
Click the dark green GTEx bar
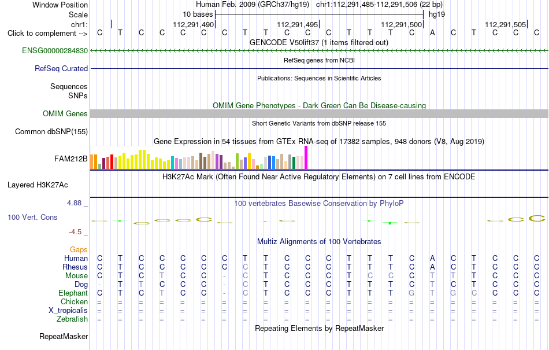[294, 163]
